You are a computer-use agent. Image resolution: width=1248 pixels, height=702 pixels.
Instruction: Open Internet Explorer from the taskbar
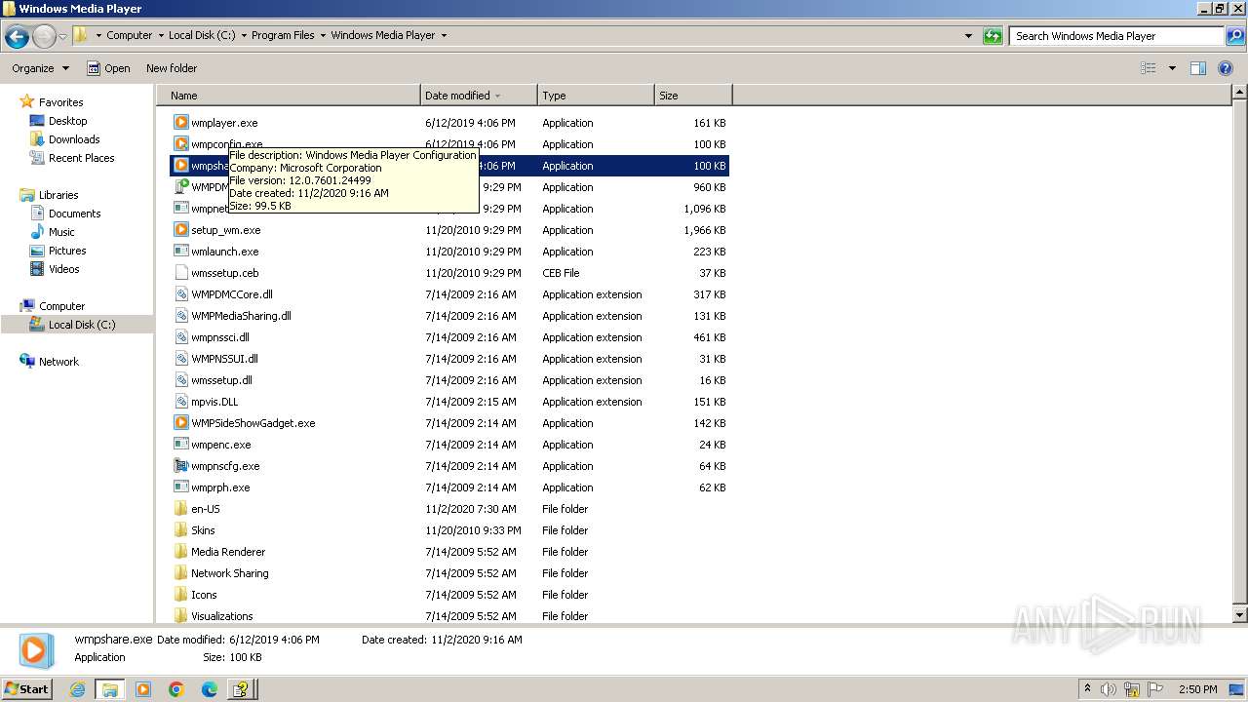[78, 689]
